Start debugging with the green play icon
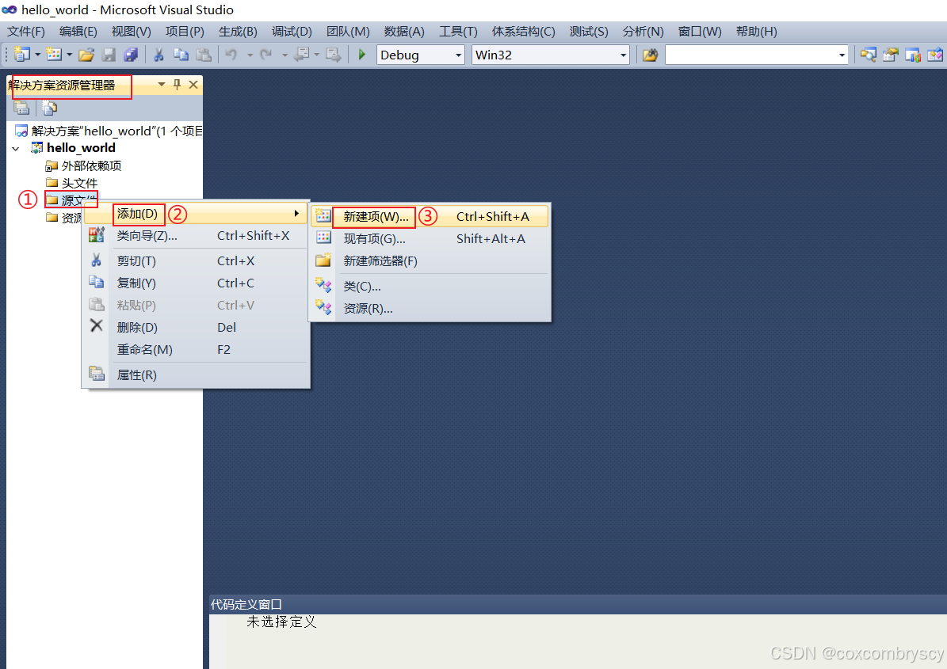 coord(362,55)
